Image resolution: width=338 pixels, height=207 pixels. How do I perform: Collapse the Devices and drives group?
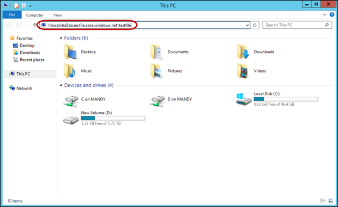(61, 85)
